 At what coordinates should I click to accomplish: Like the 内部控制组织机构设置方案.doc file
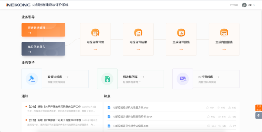click(x=208, y=108)
